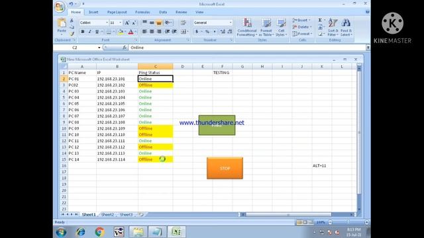424x238 pixels.
Task: Open the Insert ribbon tab
Action: (93, 12)
